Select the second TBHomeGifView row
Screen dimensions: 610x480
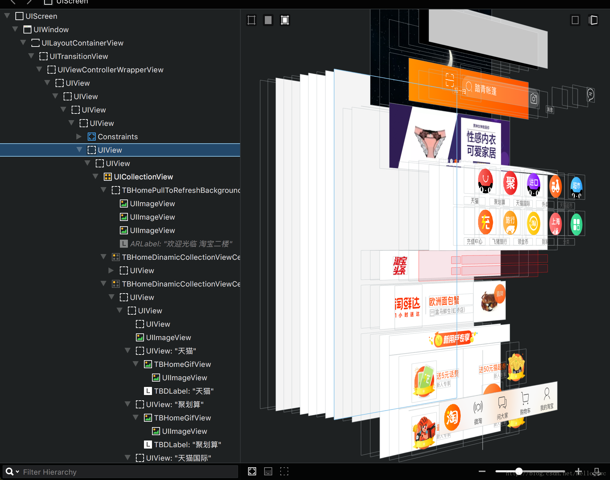pyautogui.click(x=120, y=418)
